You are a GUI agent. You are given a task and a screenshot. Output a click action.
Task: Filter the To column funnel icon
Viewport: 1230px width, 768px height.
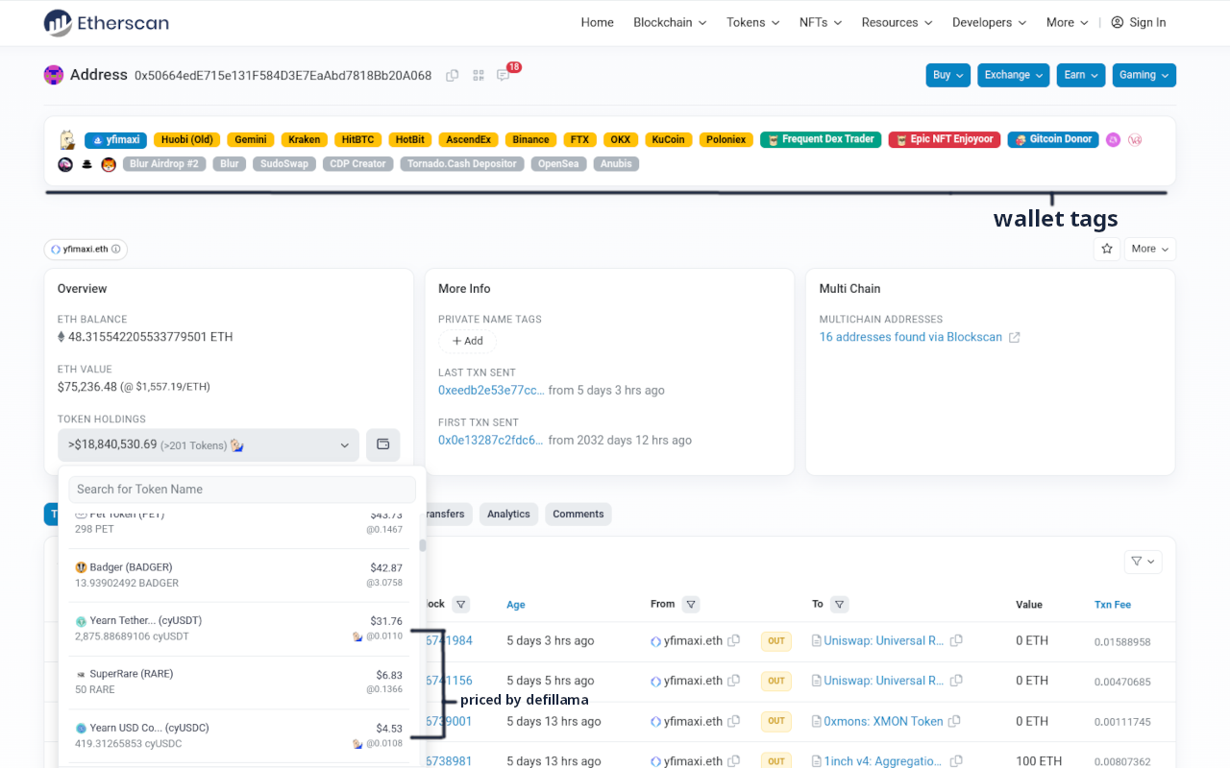pyautogui.click(x=840, y=605)
